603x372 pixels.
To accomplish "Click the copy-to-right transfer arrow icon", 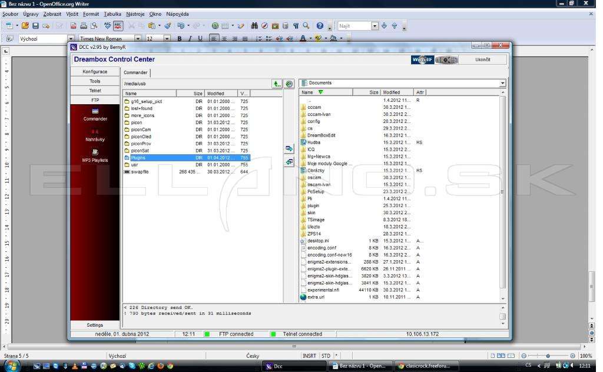I will (289, 149).
